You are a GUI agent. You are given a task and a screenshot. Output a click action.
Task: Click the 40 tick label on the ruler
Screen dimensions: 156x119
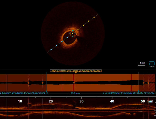(x=112, y=101)
